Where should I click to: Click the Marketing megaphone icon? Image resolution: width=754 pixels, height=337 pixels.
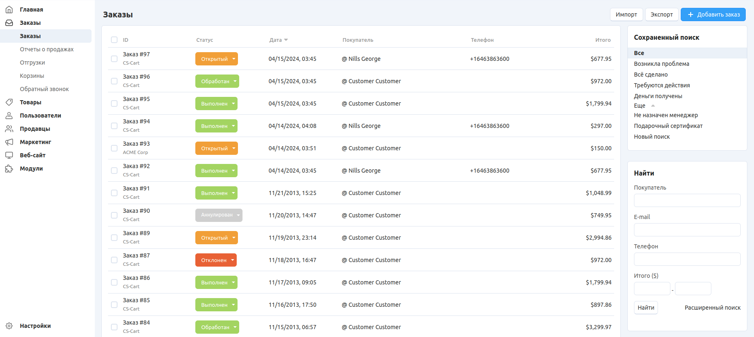point(9,142)
